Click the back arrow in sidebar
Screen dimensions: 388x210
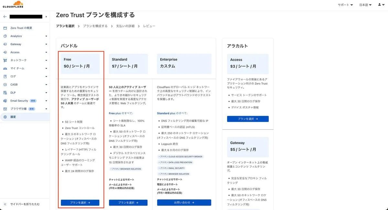5,16
